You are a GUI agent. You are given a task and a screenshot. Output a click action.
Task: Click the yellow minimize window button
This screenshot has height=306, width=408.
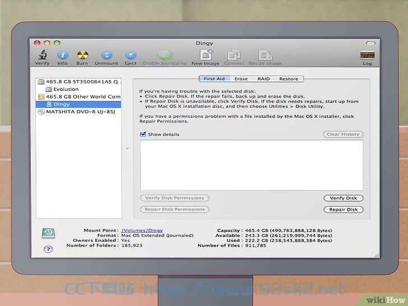(47, 43)
